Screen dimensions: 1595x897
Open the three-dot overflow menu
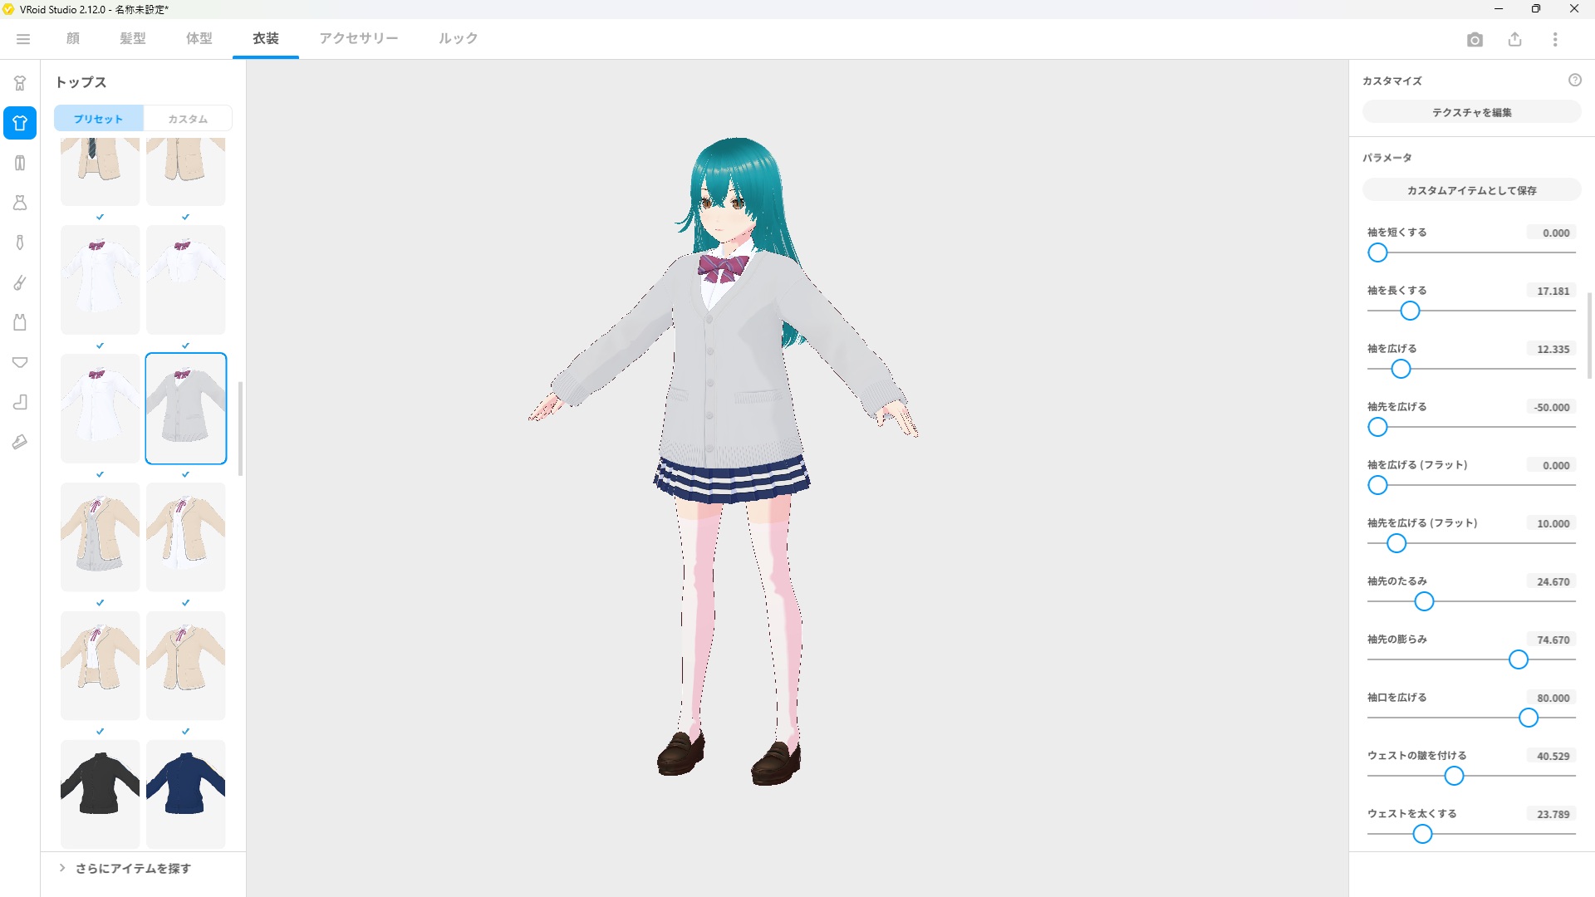pos(1555,39)
